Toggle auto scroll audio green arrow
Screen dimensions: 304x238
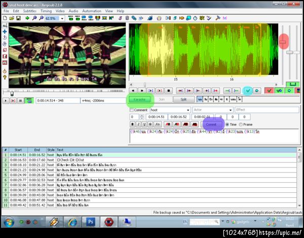pyautogui.click(x=289, y=91)
